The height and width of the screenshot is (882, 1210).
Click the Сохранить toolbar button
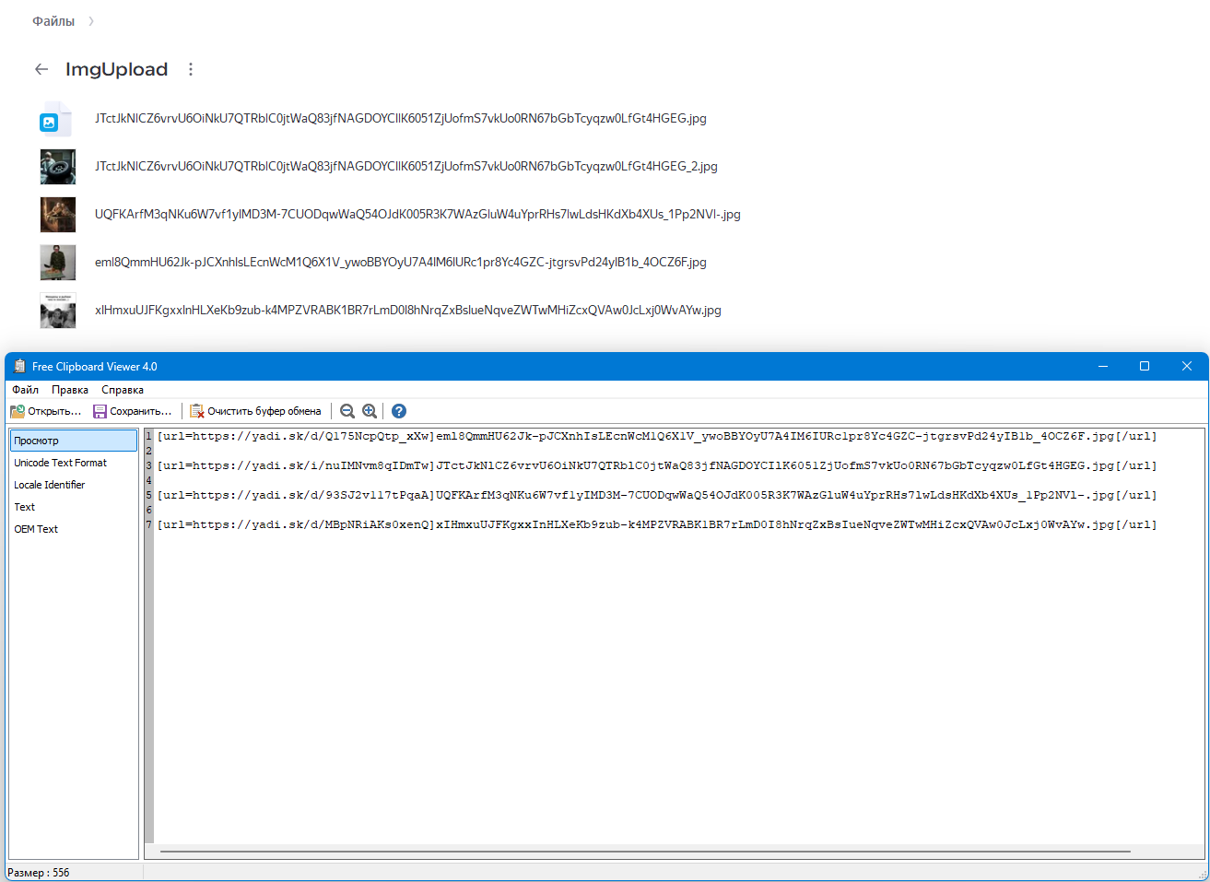[x=133, y=411]
